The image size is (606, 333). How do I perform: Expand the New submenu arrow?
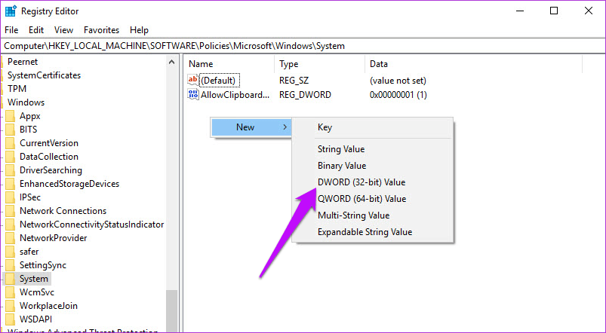(x=284, y=127)
